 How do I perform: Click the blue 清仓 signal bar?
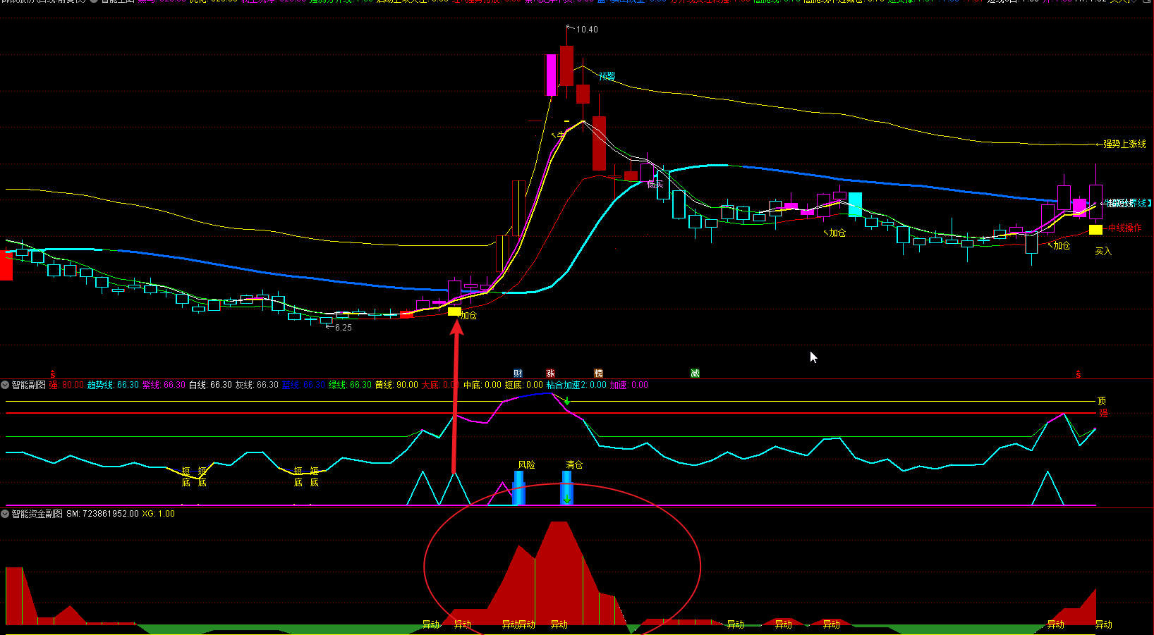[566, 486]
